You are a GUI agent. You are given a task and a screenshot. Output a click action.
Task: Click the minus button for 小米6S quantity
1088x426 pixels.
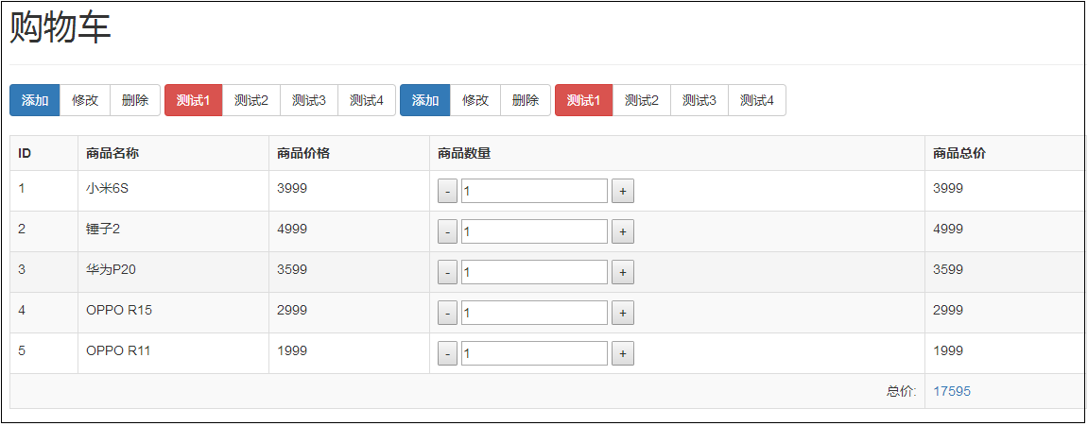(x=448, y=192)
